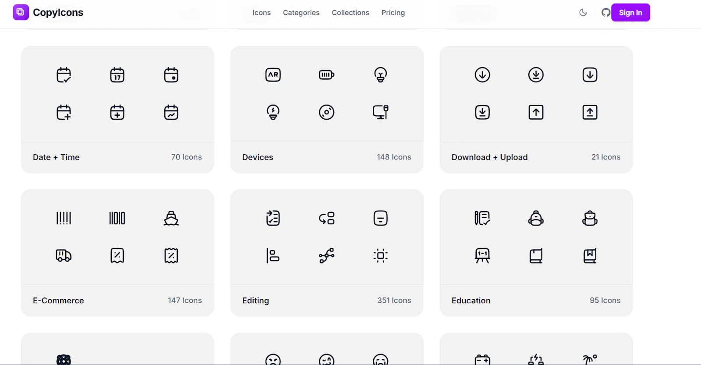Select the calendar with checkmark icon
This screenshot has width=701, height=365.
pos(64,75)
